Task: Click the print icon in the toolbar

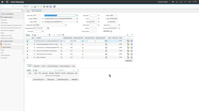Action: pyautogui.click(x=54, y=6)
